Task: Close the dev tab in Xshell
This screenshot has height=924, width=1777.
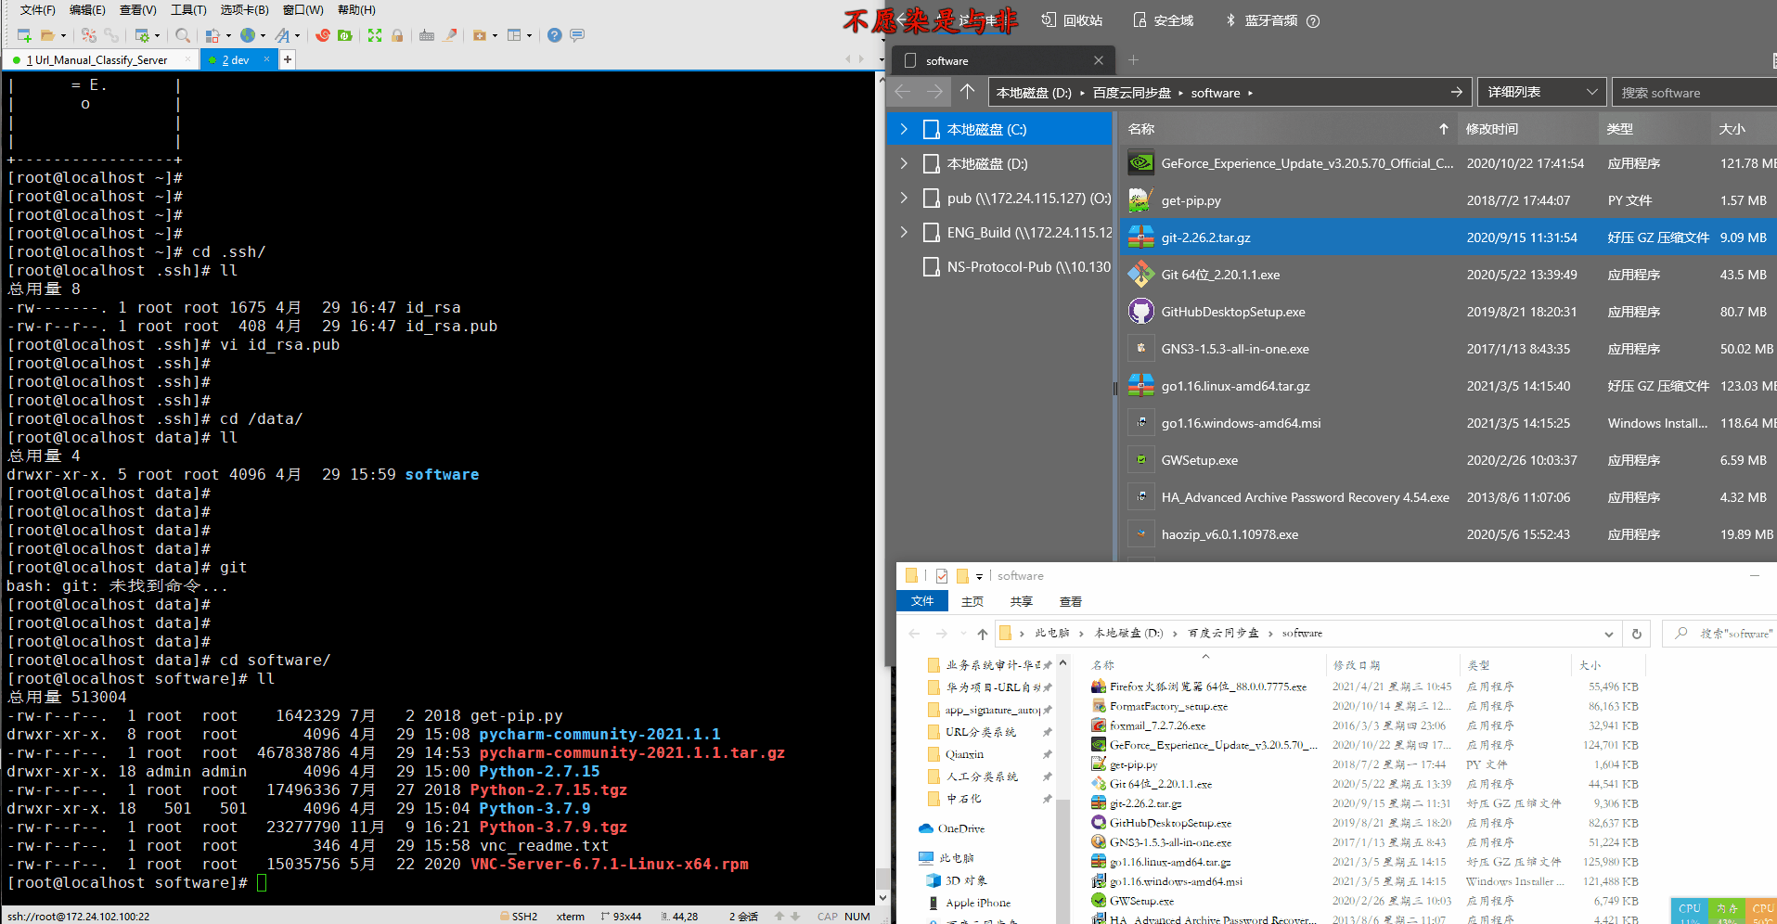Action: click(267, 59)
